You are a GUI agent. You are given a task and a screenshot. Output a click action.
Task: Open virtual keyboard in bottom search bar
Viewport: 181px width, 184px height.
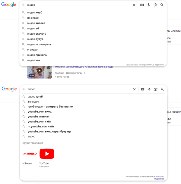142,89
